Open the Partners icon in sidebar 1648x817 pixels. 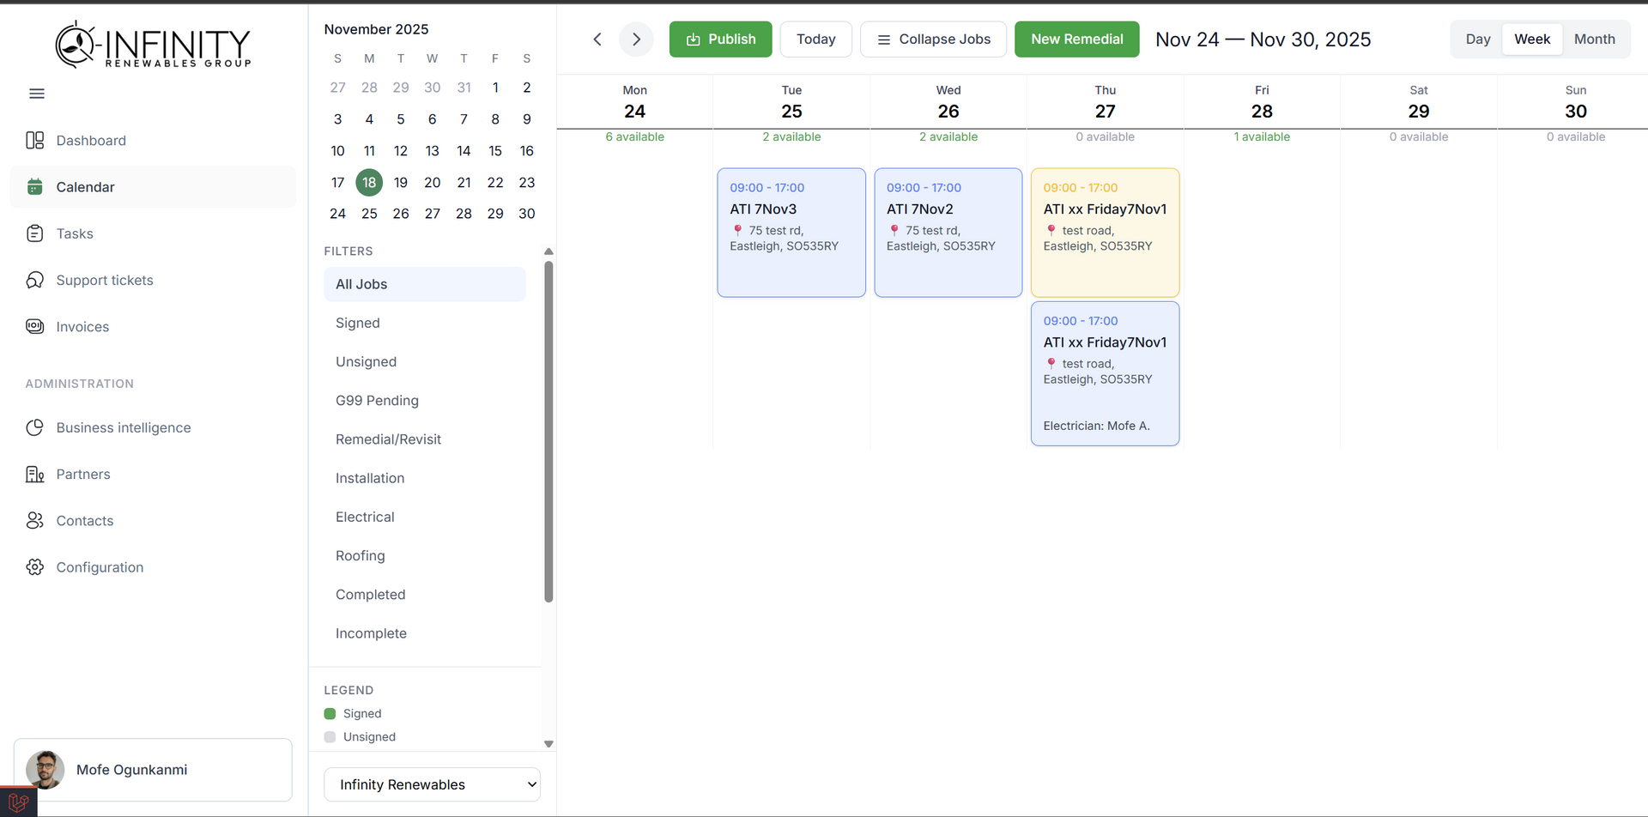click(35, 474)
